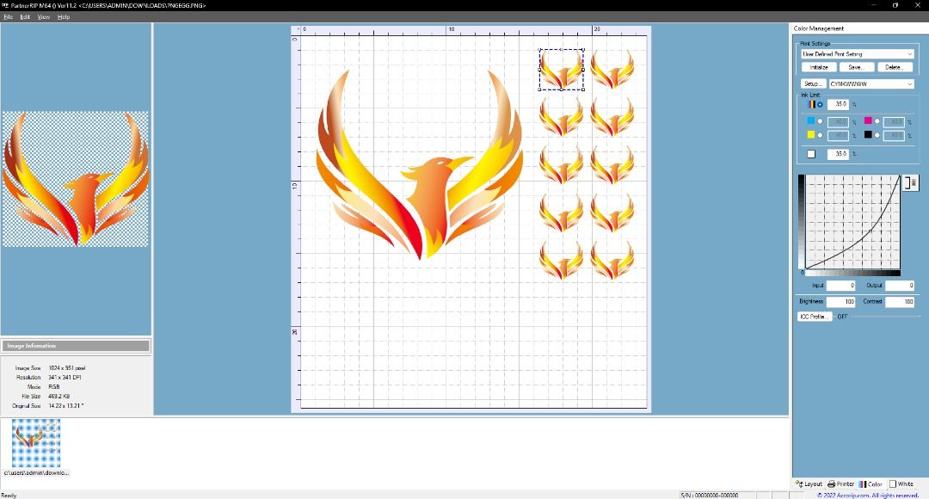
Task: Click the white ink swatch icon
Action: [810, 154]
